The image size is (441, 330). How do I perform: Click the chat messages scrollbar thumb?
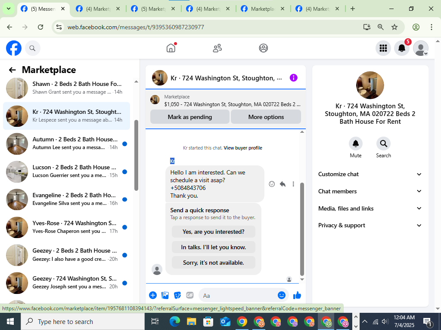(x=302, y=229)
